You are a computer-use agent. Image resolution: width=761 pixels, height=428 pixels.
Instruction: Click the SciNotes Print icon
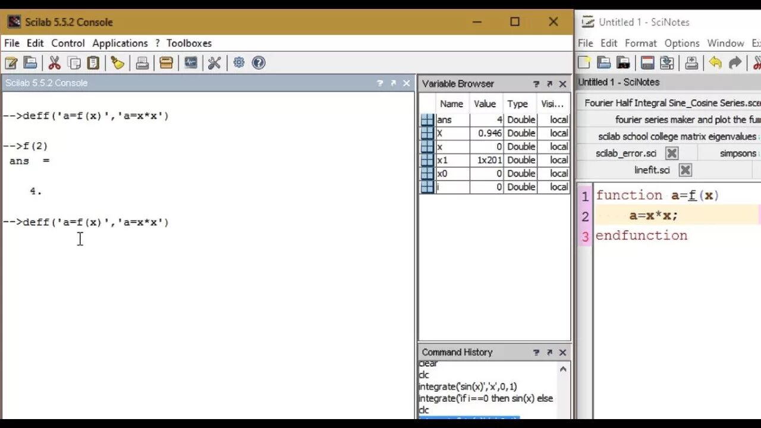(x=691, y=62)
